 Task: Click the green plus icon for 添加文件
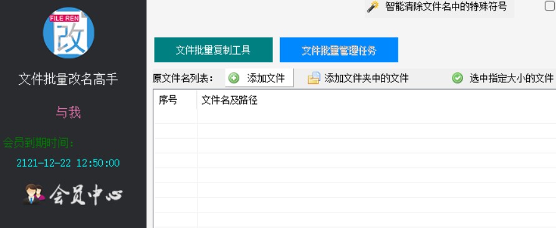[234, 78]
